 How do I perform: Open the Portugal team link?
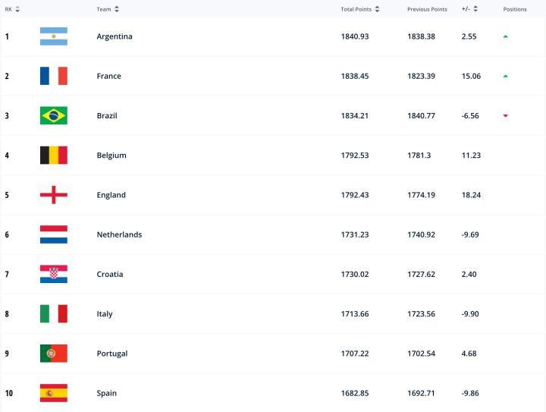click(x=112, y=354)
